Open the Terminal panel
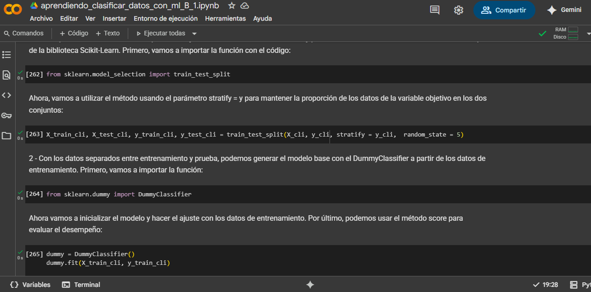Screen dimensions: 591x292 pos(81,285)
